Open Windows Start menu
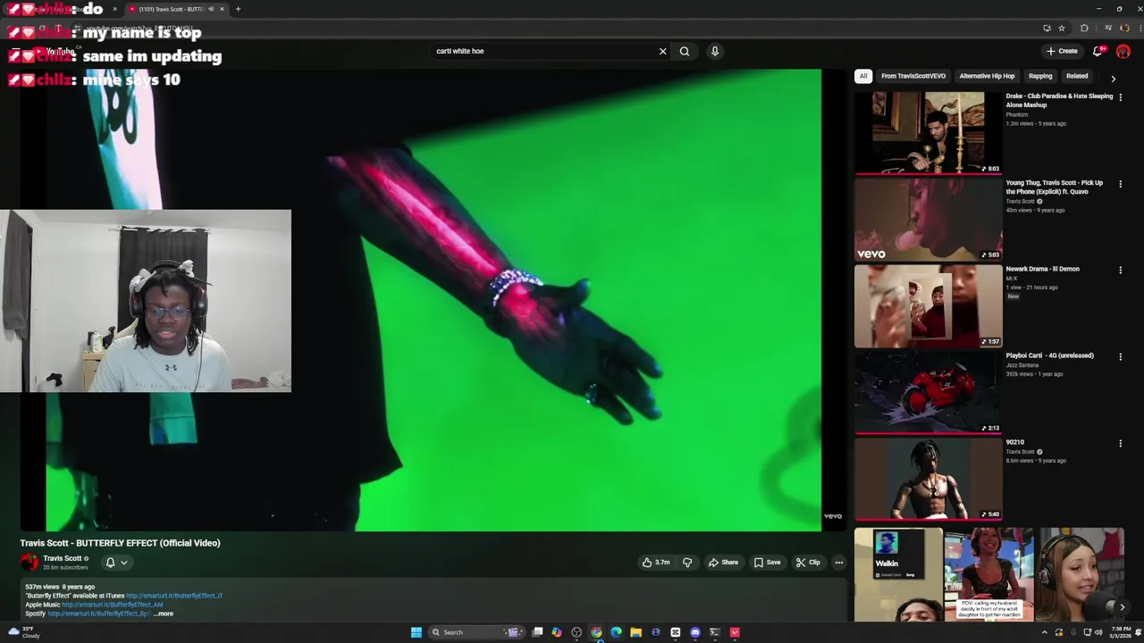Screen dimensions: 1144x643 click(x=416, y=632)
